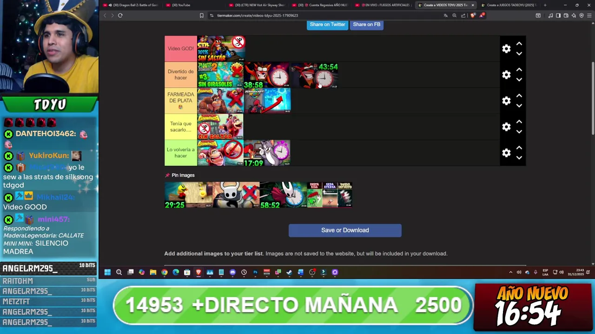
Task: Select Silksong 58:52 thumbnail in pool
Action: (283, 195)
